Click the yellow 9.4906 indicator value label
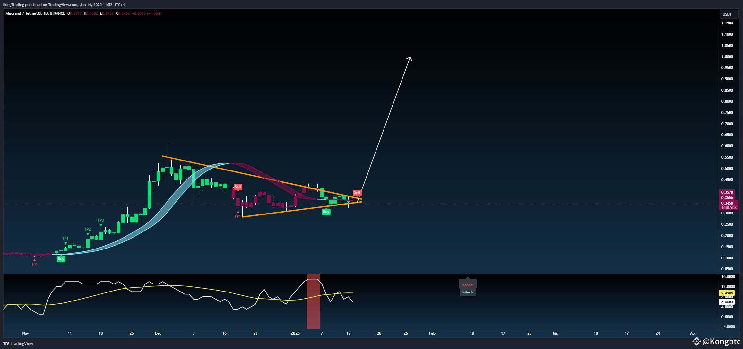Viewport: 743px width, 349px height. click(727, 293)
